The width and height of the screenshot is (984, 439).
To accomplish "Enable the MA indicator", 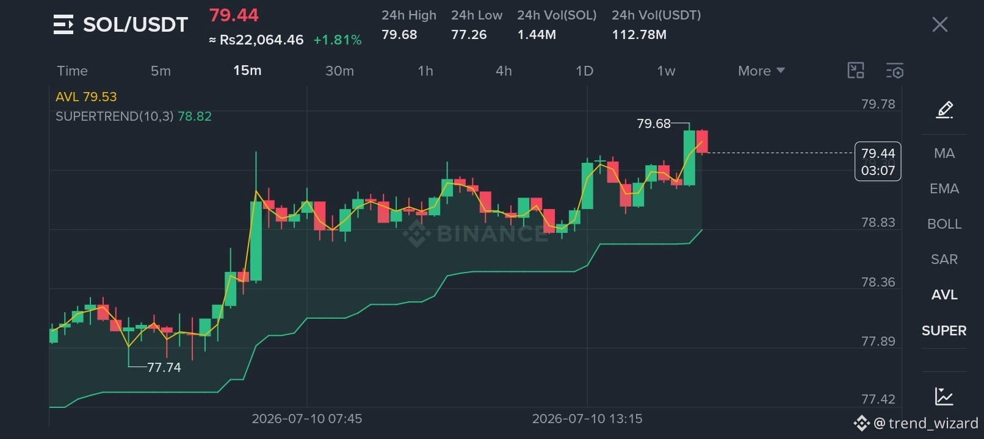I will [x=944, y=153].
